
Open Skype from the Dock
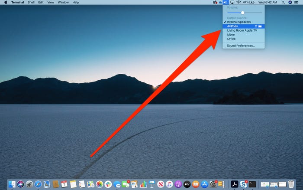[243, 184]
